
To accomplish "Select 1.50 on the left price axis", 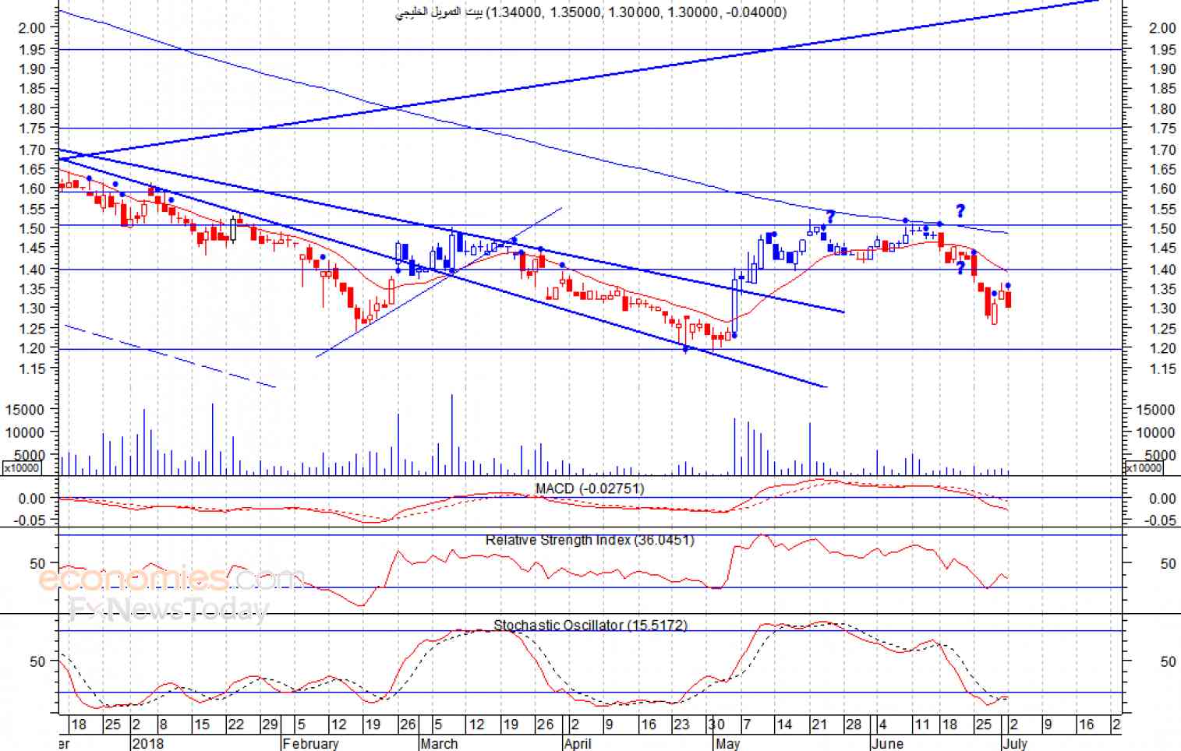I will pyautogui.click(x=32, y=227).
